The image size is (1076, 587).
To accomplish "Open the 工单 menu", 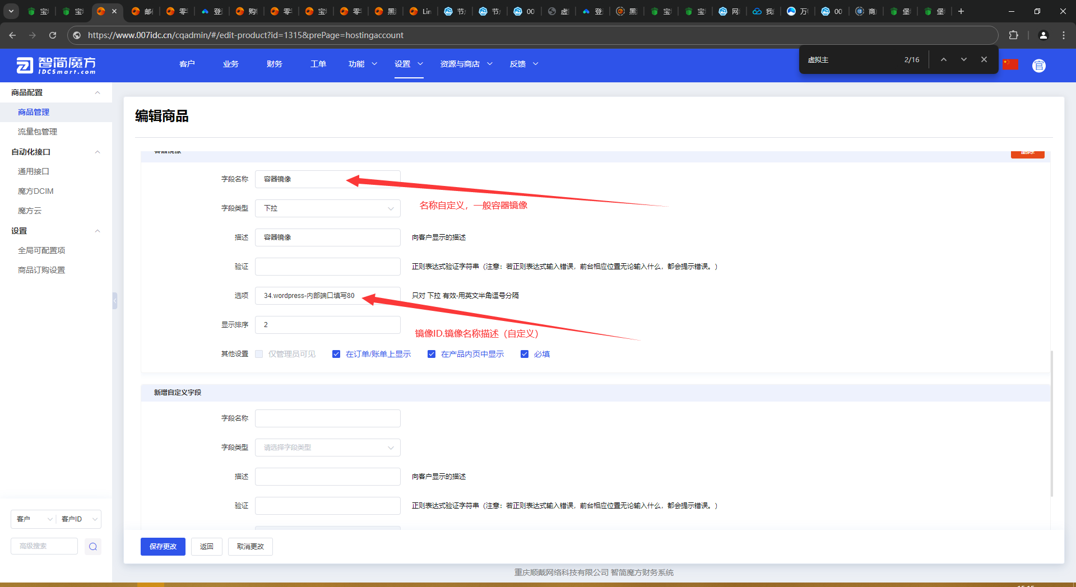I will click(x=318, y=64).
